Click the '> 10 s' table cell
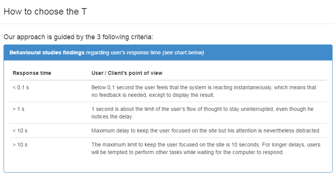334x175 pixels. [20, 145]
